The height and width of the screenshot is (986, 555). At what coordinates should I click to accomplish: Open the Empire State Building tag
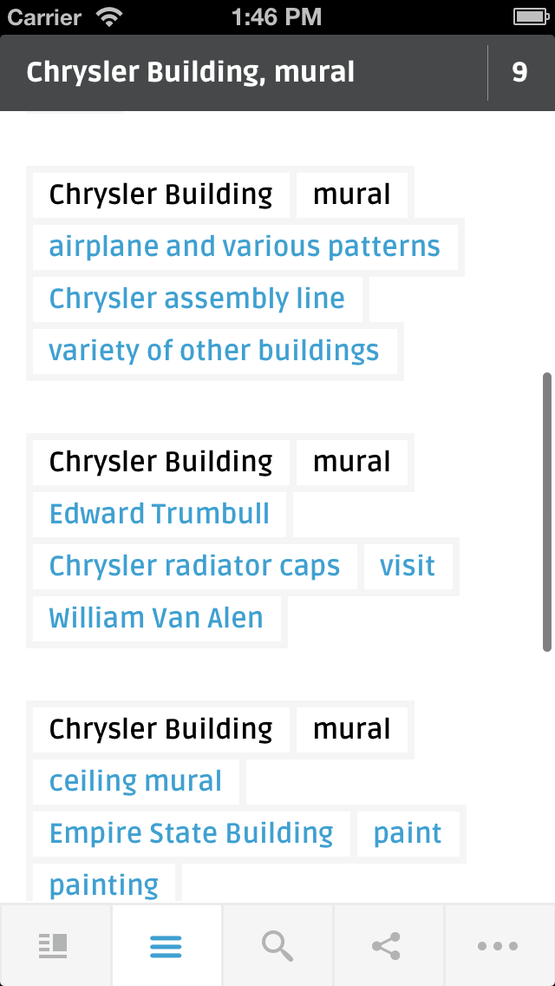pos(191,833)
